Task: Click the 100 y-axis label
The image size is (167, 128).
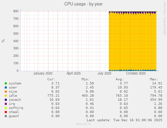Action: (16, 63)
